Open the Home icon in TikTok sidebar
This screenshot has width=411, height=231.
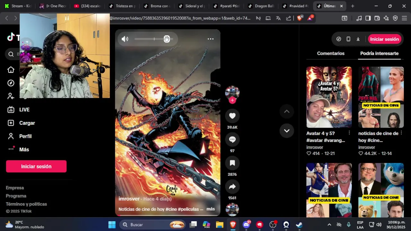[11, 70]
